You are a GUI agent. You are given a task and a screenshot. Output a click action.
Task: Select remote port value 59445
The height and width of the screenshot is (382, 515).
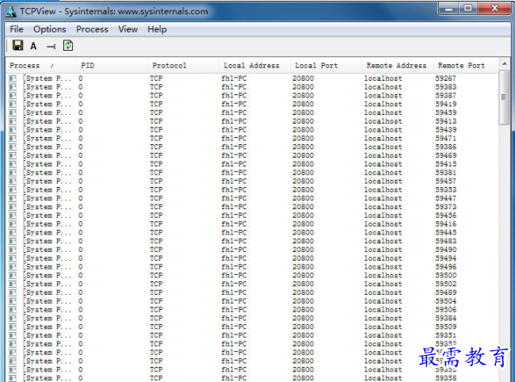[x=446, y=232]
